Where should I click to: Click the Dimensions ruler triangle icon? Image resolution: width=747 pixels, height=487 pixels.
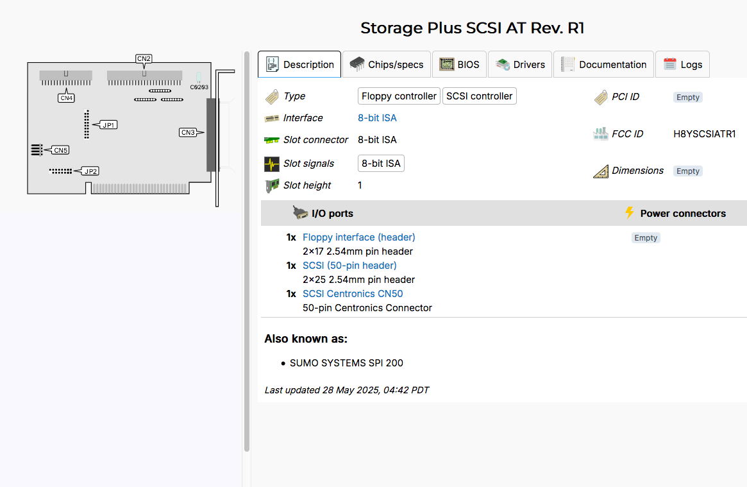point(601,171)
